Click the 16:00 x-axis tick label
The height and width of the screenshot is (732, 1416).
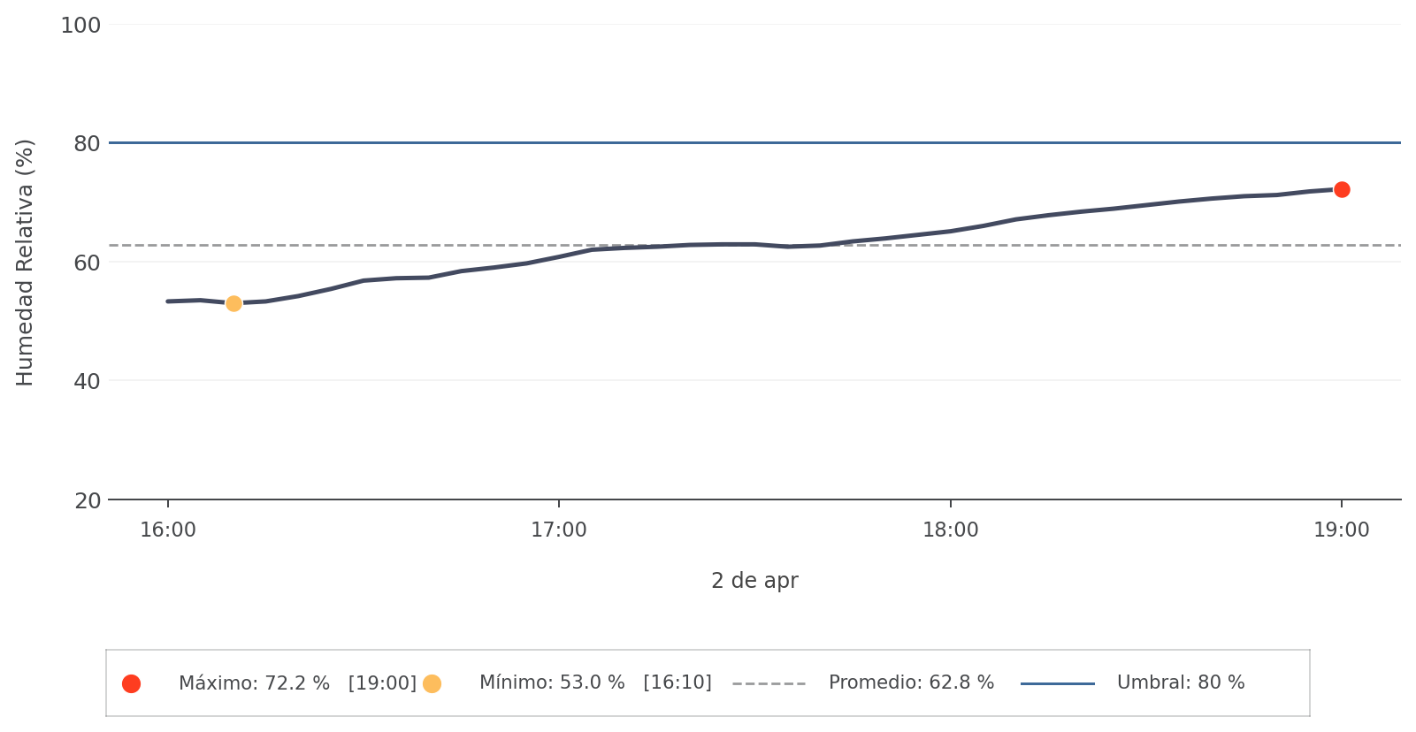click(x=168, y=530)
